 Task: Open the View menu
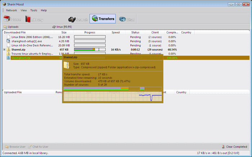coord(24,10)
